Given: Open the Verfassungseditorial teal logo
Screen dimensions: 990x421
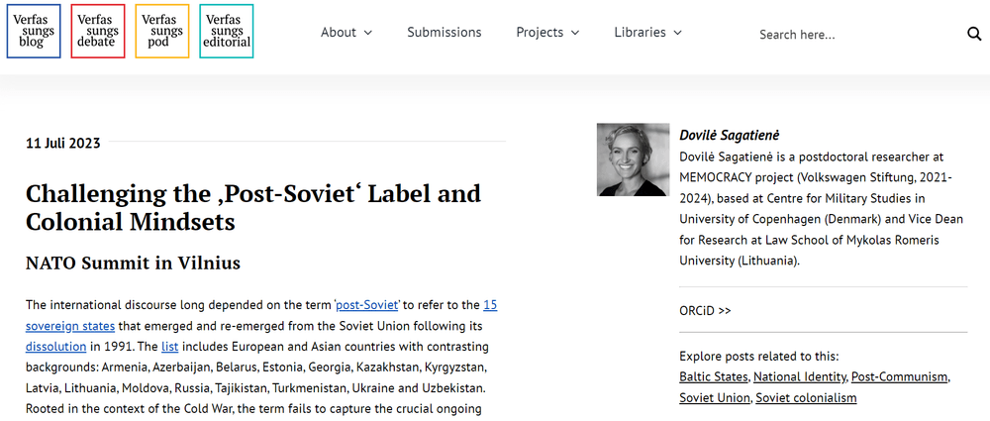Looking at the screenshot, I should click(227, 32).
